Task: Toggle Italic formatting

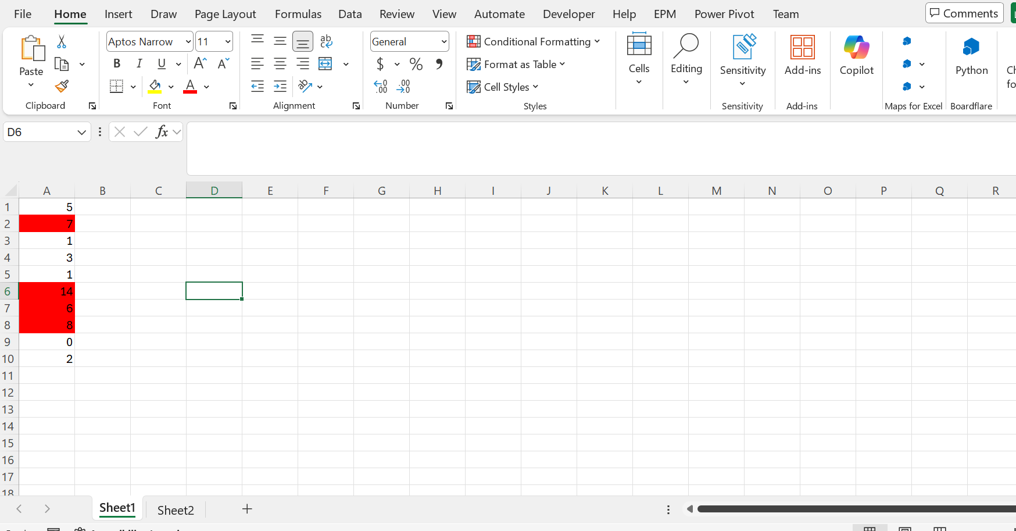Action: coord(139,63)
